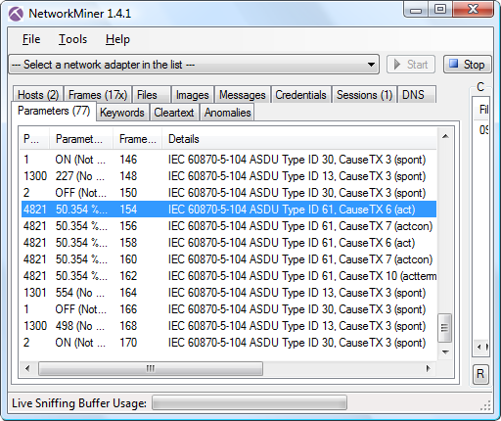Switch to the Anomalies tab
Viewport: 501px width, 421px height.
coord(227,113)
